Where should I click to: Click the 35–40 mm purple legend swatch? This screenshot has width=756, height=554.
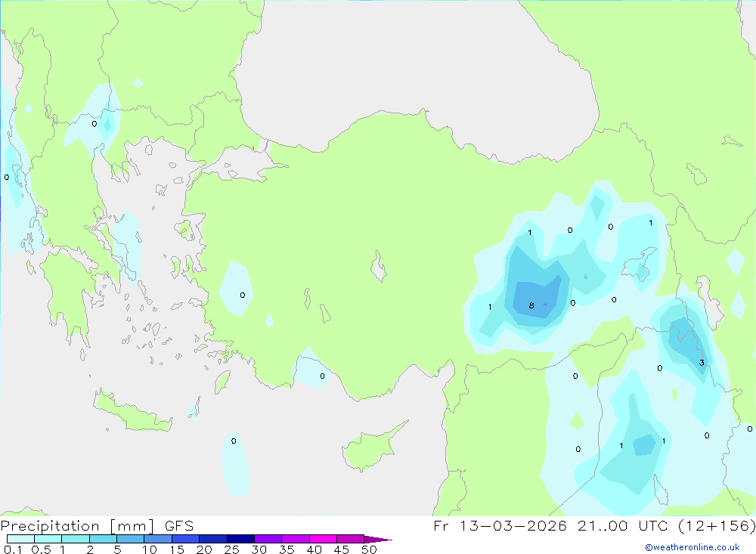pyautogui.click(x=296, y=539)
